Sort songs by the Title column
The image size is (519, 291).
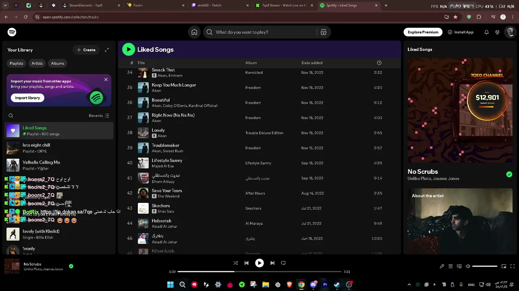(141, 63)
